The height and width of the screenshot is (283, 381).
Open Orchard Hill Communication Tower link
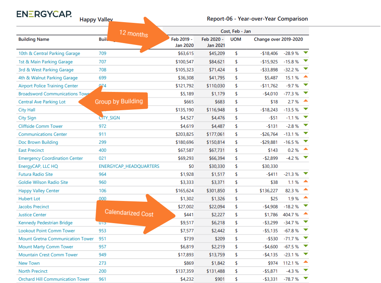(54, 279)
